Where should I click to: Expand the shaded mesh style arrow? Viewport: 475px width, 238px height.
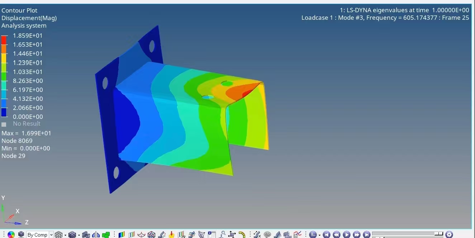coord(79,235)
